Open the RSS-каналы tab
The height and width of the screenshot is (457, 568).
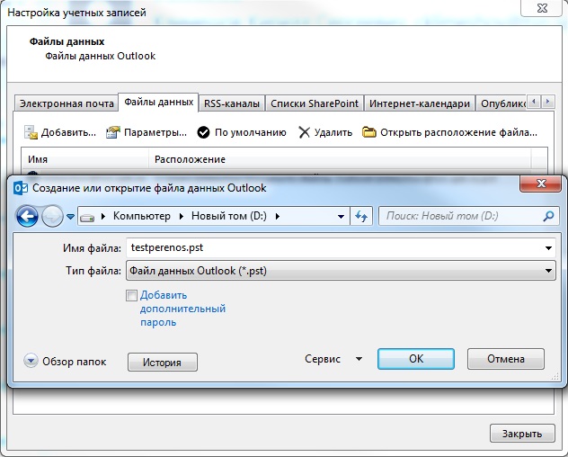coord(232,103)
